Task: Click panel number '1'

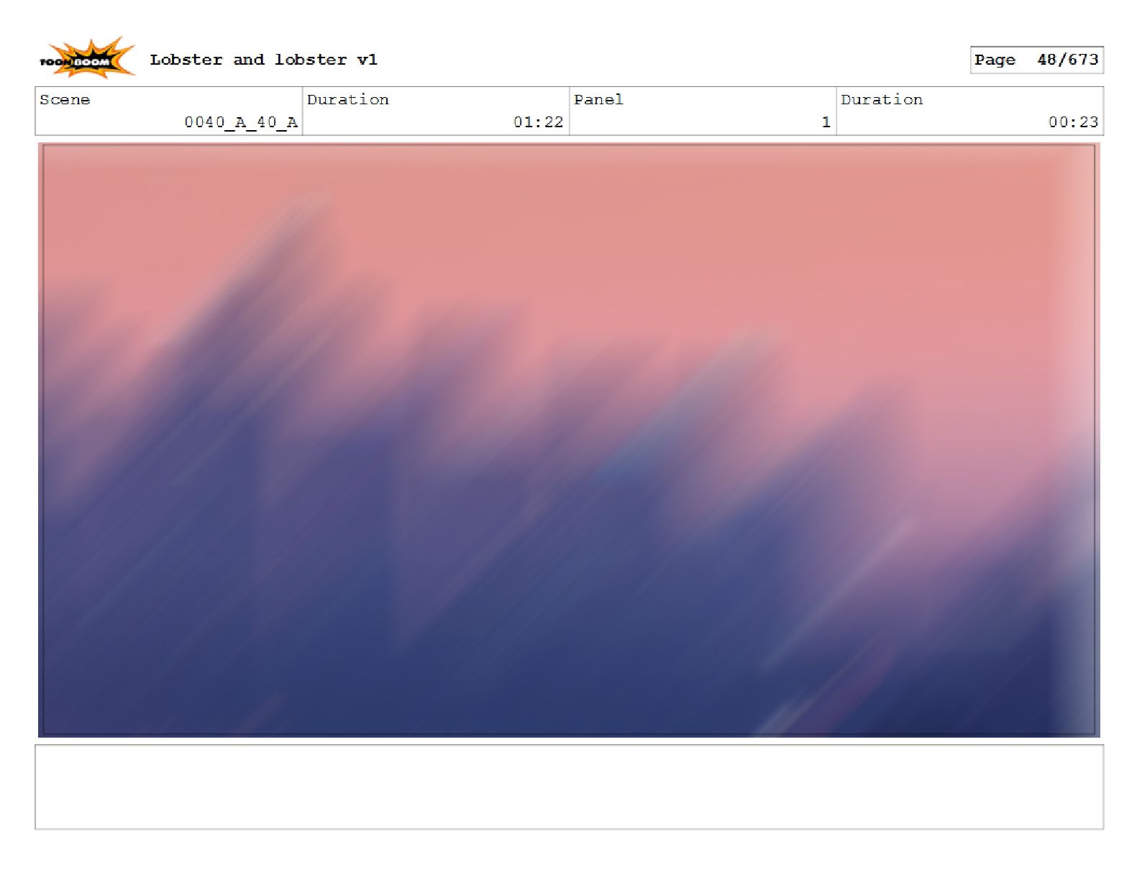Action: [x=826, y=122]
